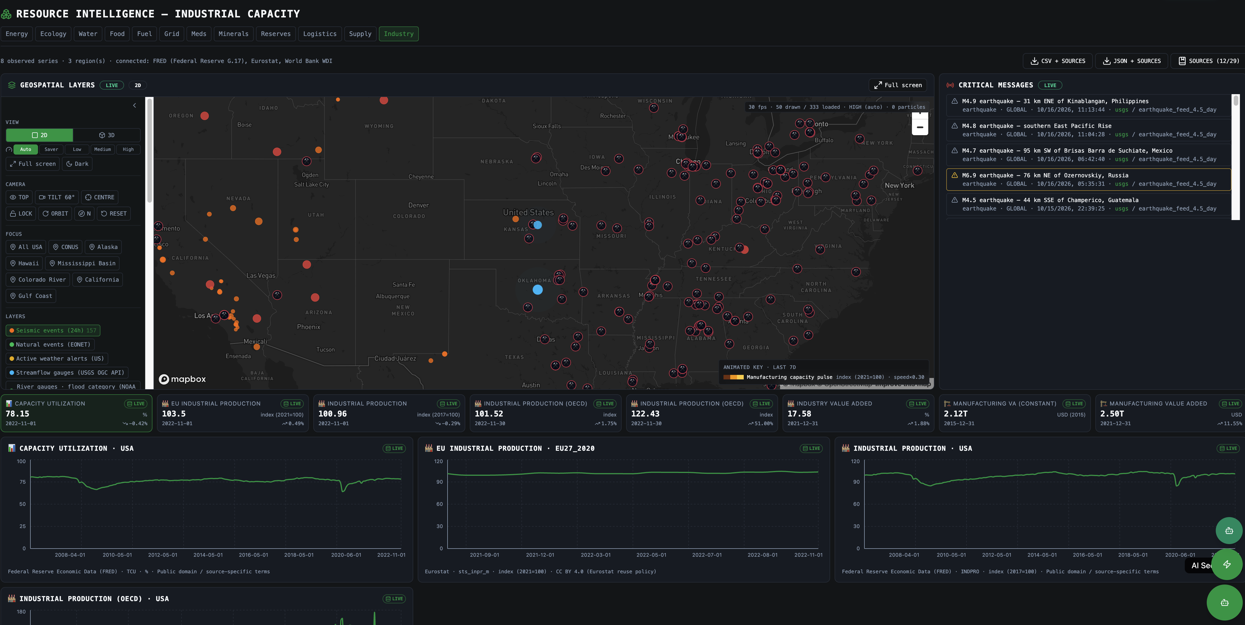1245x625 pixels.
Task: Download JSON + SOURCES
Action: click(1131, 61)
